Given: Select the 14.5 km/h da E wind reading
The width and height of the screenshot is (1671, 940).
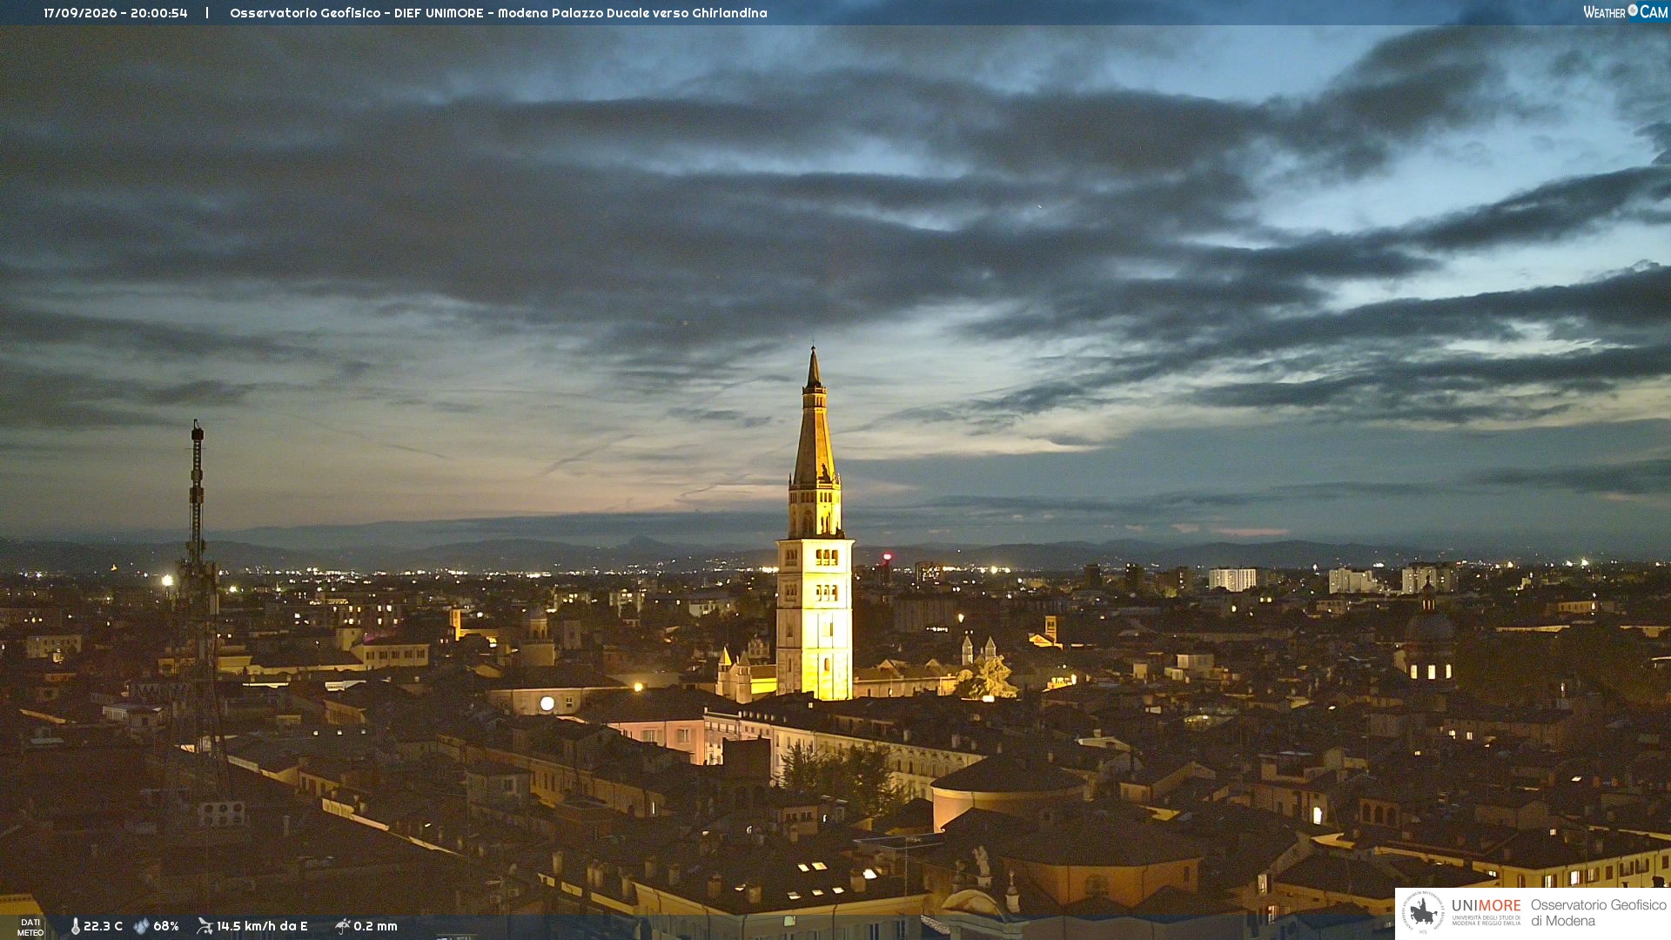Looking at the screenshot, I should click(x=262, y=926).
